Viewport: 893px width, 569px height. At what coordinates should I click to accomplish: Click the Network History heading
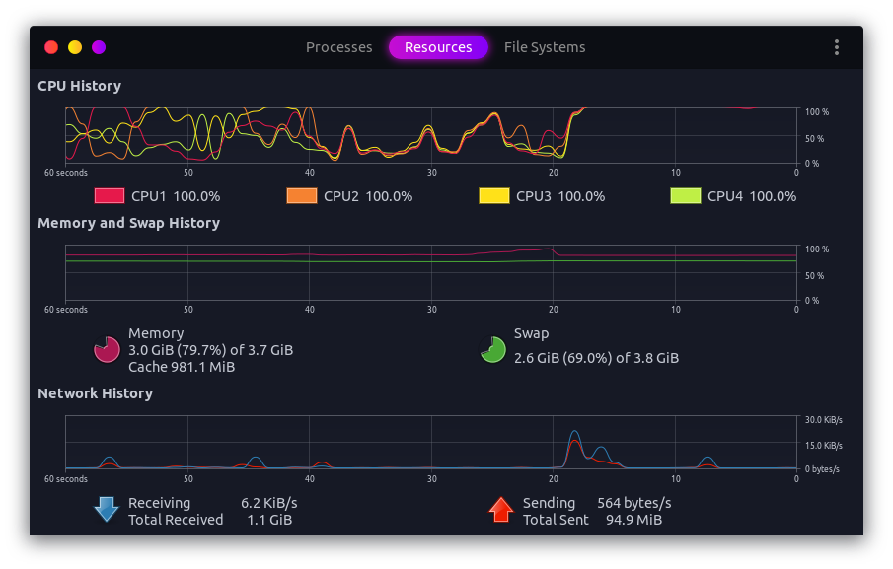pyautogui.click(x=95, y=393)
